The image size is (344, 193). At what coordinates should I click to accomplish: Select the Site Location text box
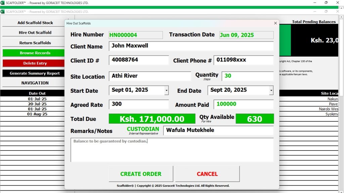[150, 76]
